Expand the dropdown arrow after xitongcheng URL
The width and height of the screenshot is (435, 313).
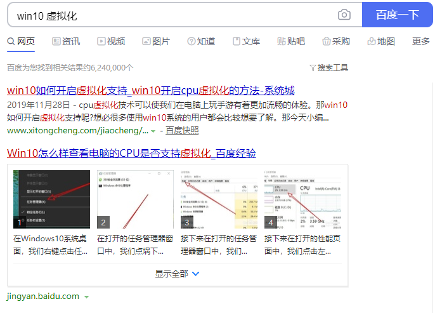(153, 131)
